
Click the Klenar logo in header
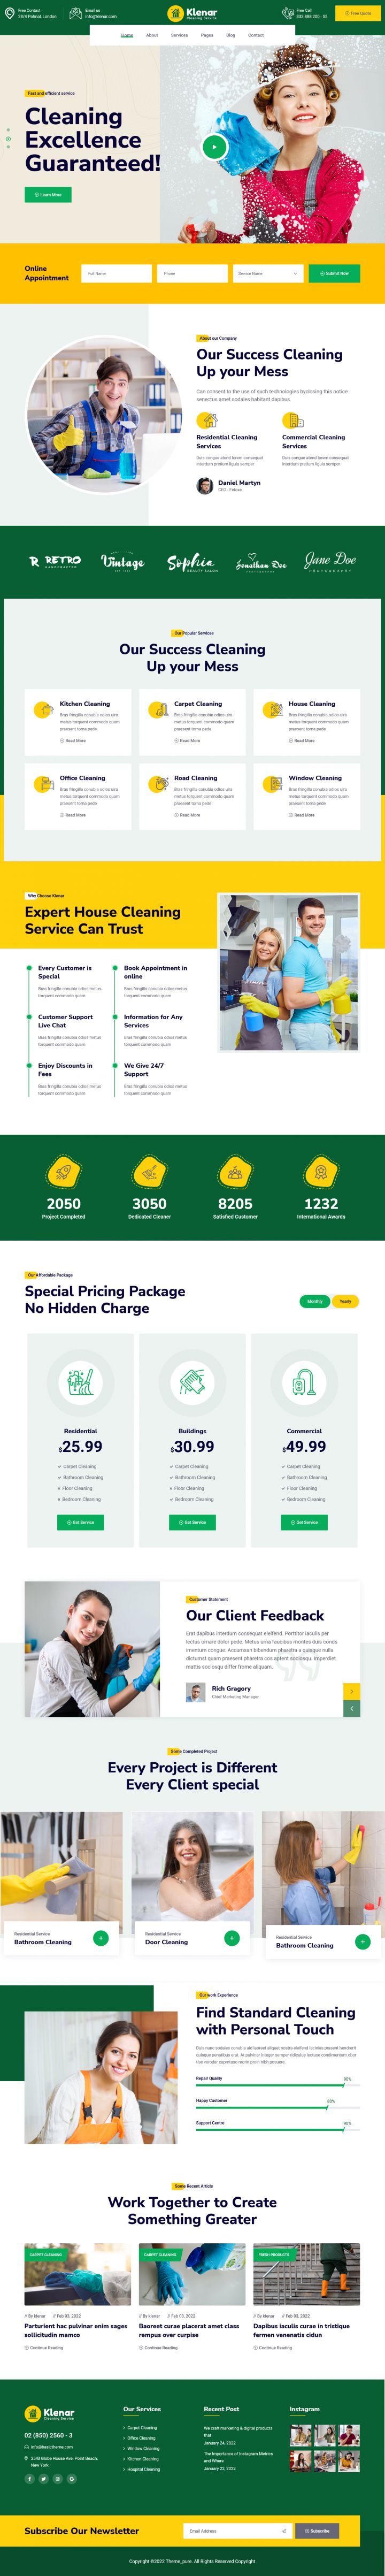(192, 13)
